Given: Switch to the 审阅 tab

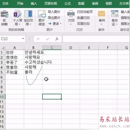Looking at the screenshot, I should point(95,4).
